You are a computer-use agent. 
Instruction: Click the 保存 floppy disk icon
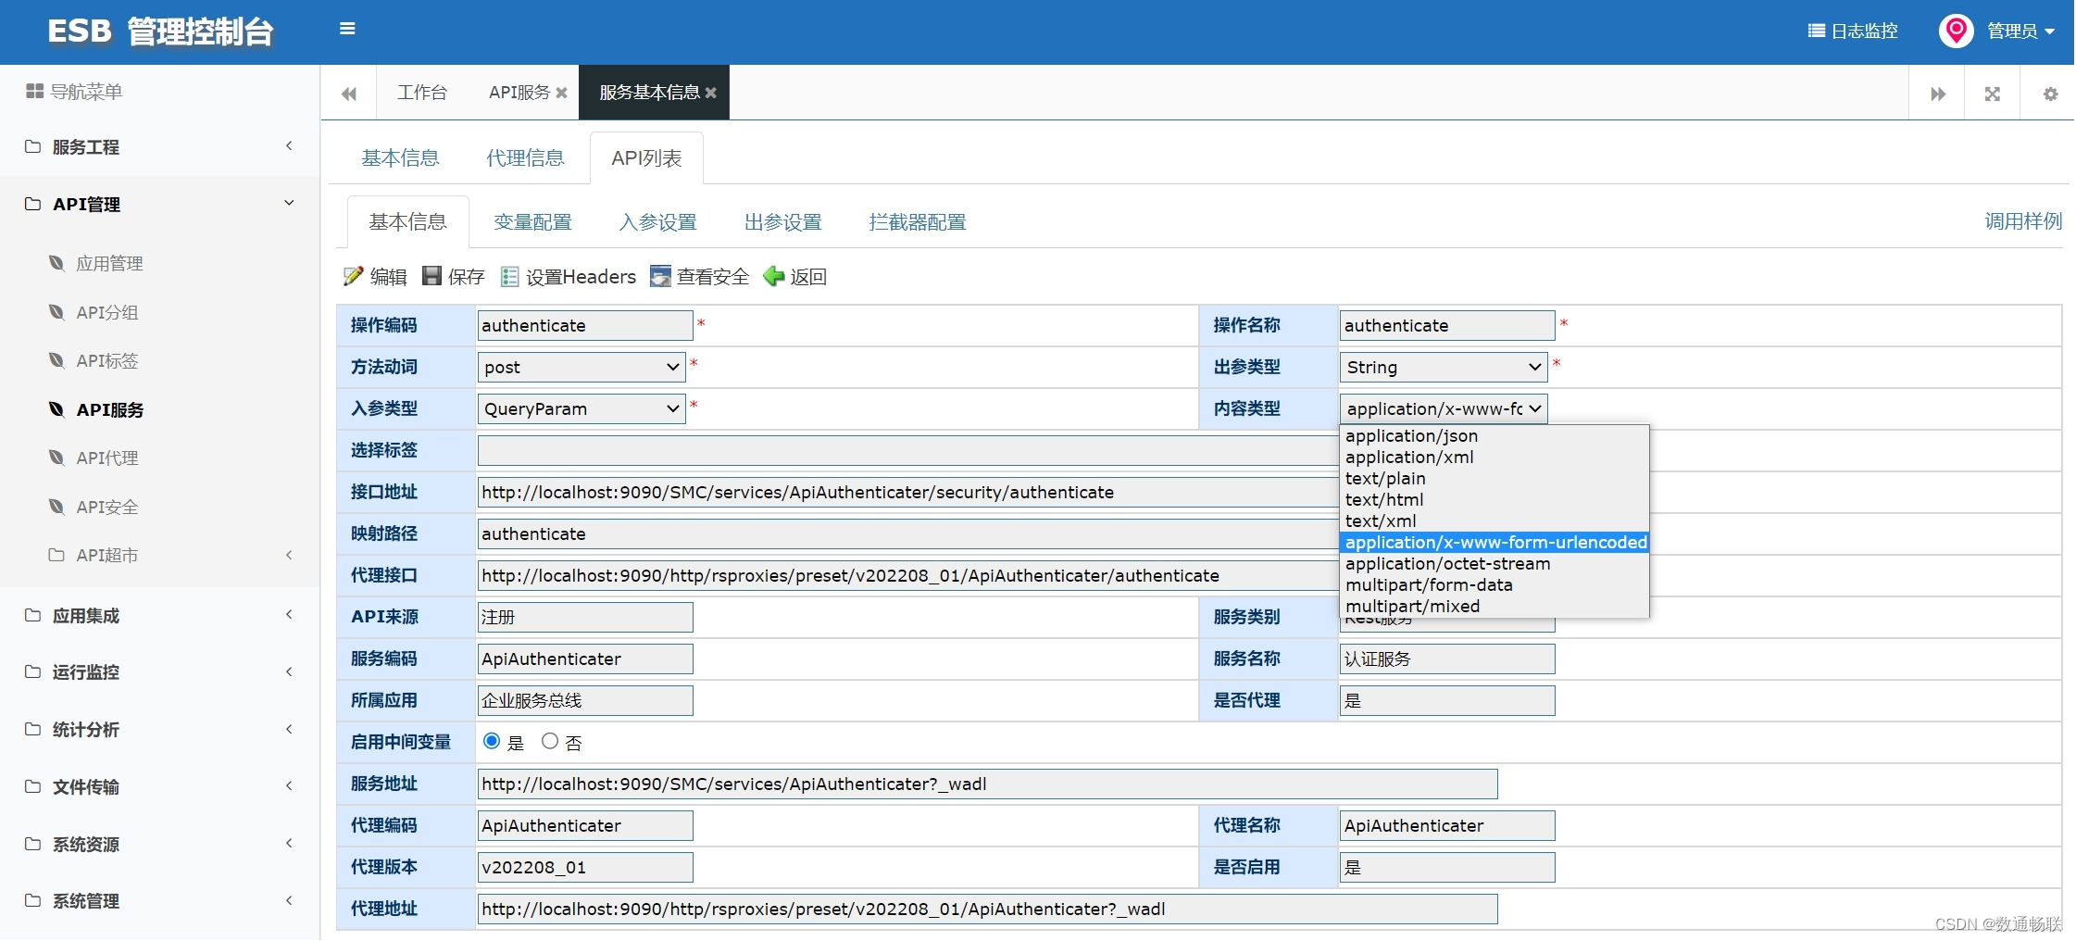431,276
